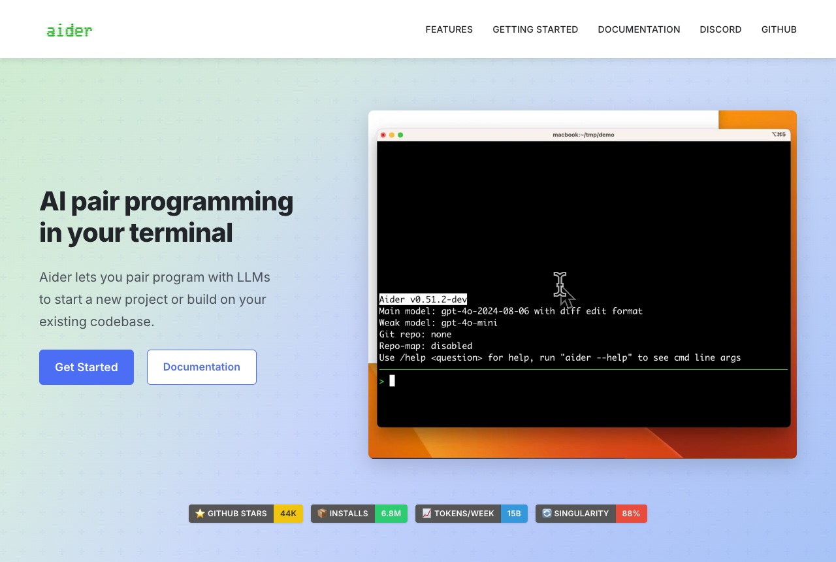Click the Singularity refresh icon
Image resolution: width=836 pixels, height=562 pixels.
pos(547,514)
